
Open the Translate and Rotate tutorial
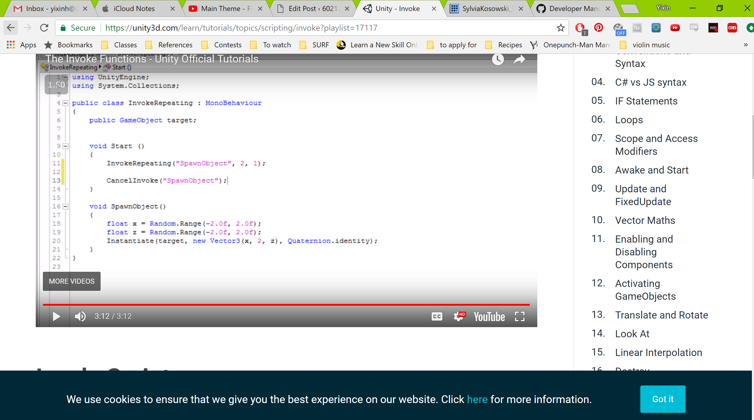(661, 315)
